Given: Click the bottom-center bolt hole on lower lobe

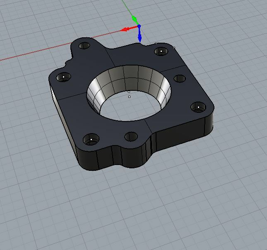Looking at the screenshot, I should [x=131, y=136].
